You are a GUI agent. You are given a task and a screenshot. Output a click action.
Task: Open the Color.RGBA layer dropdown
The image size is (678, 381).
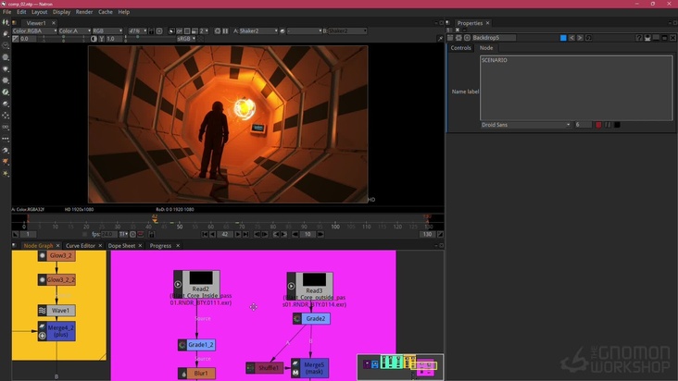34,31
